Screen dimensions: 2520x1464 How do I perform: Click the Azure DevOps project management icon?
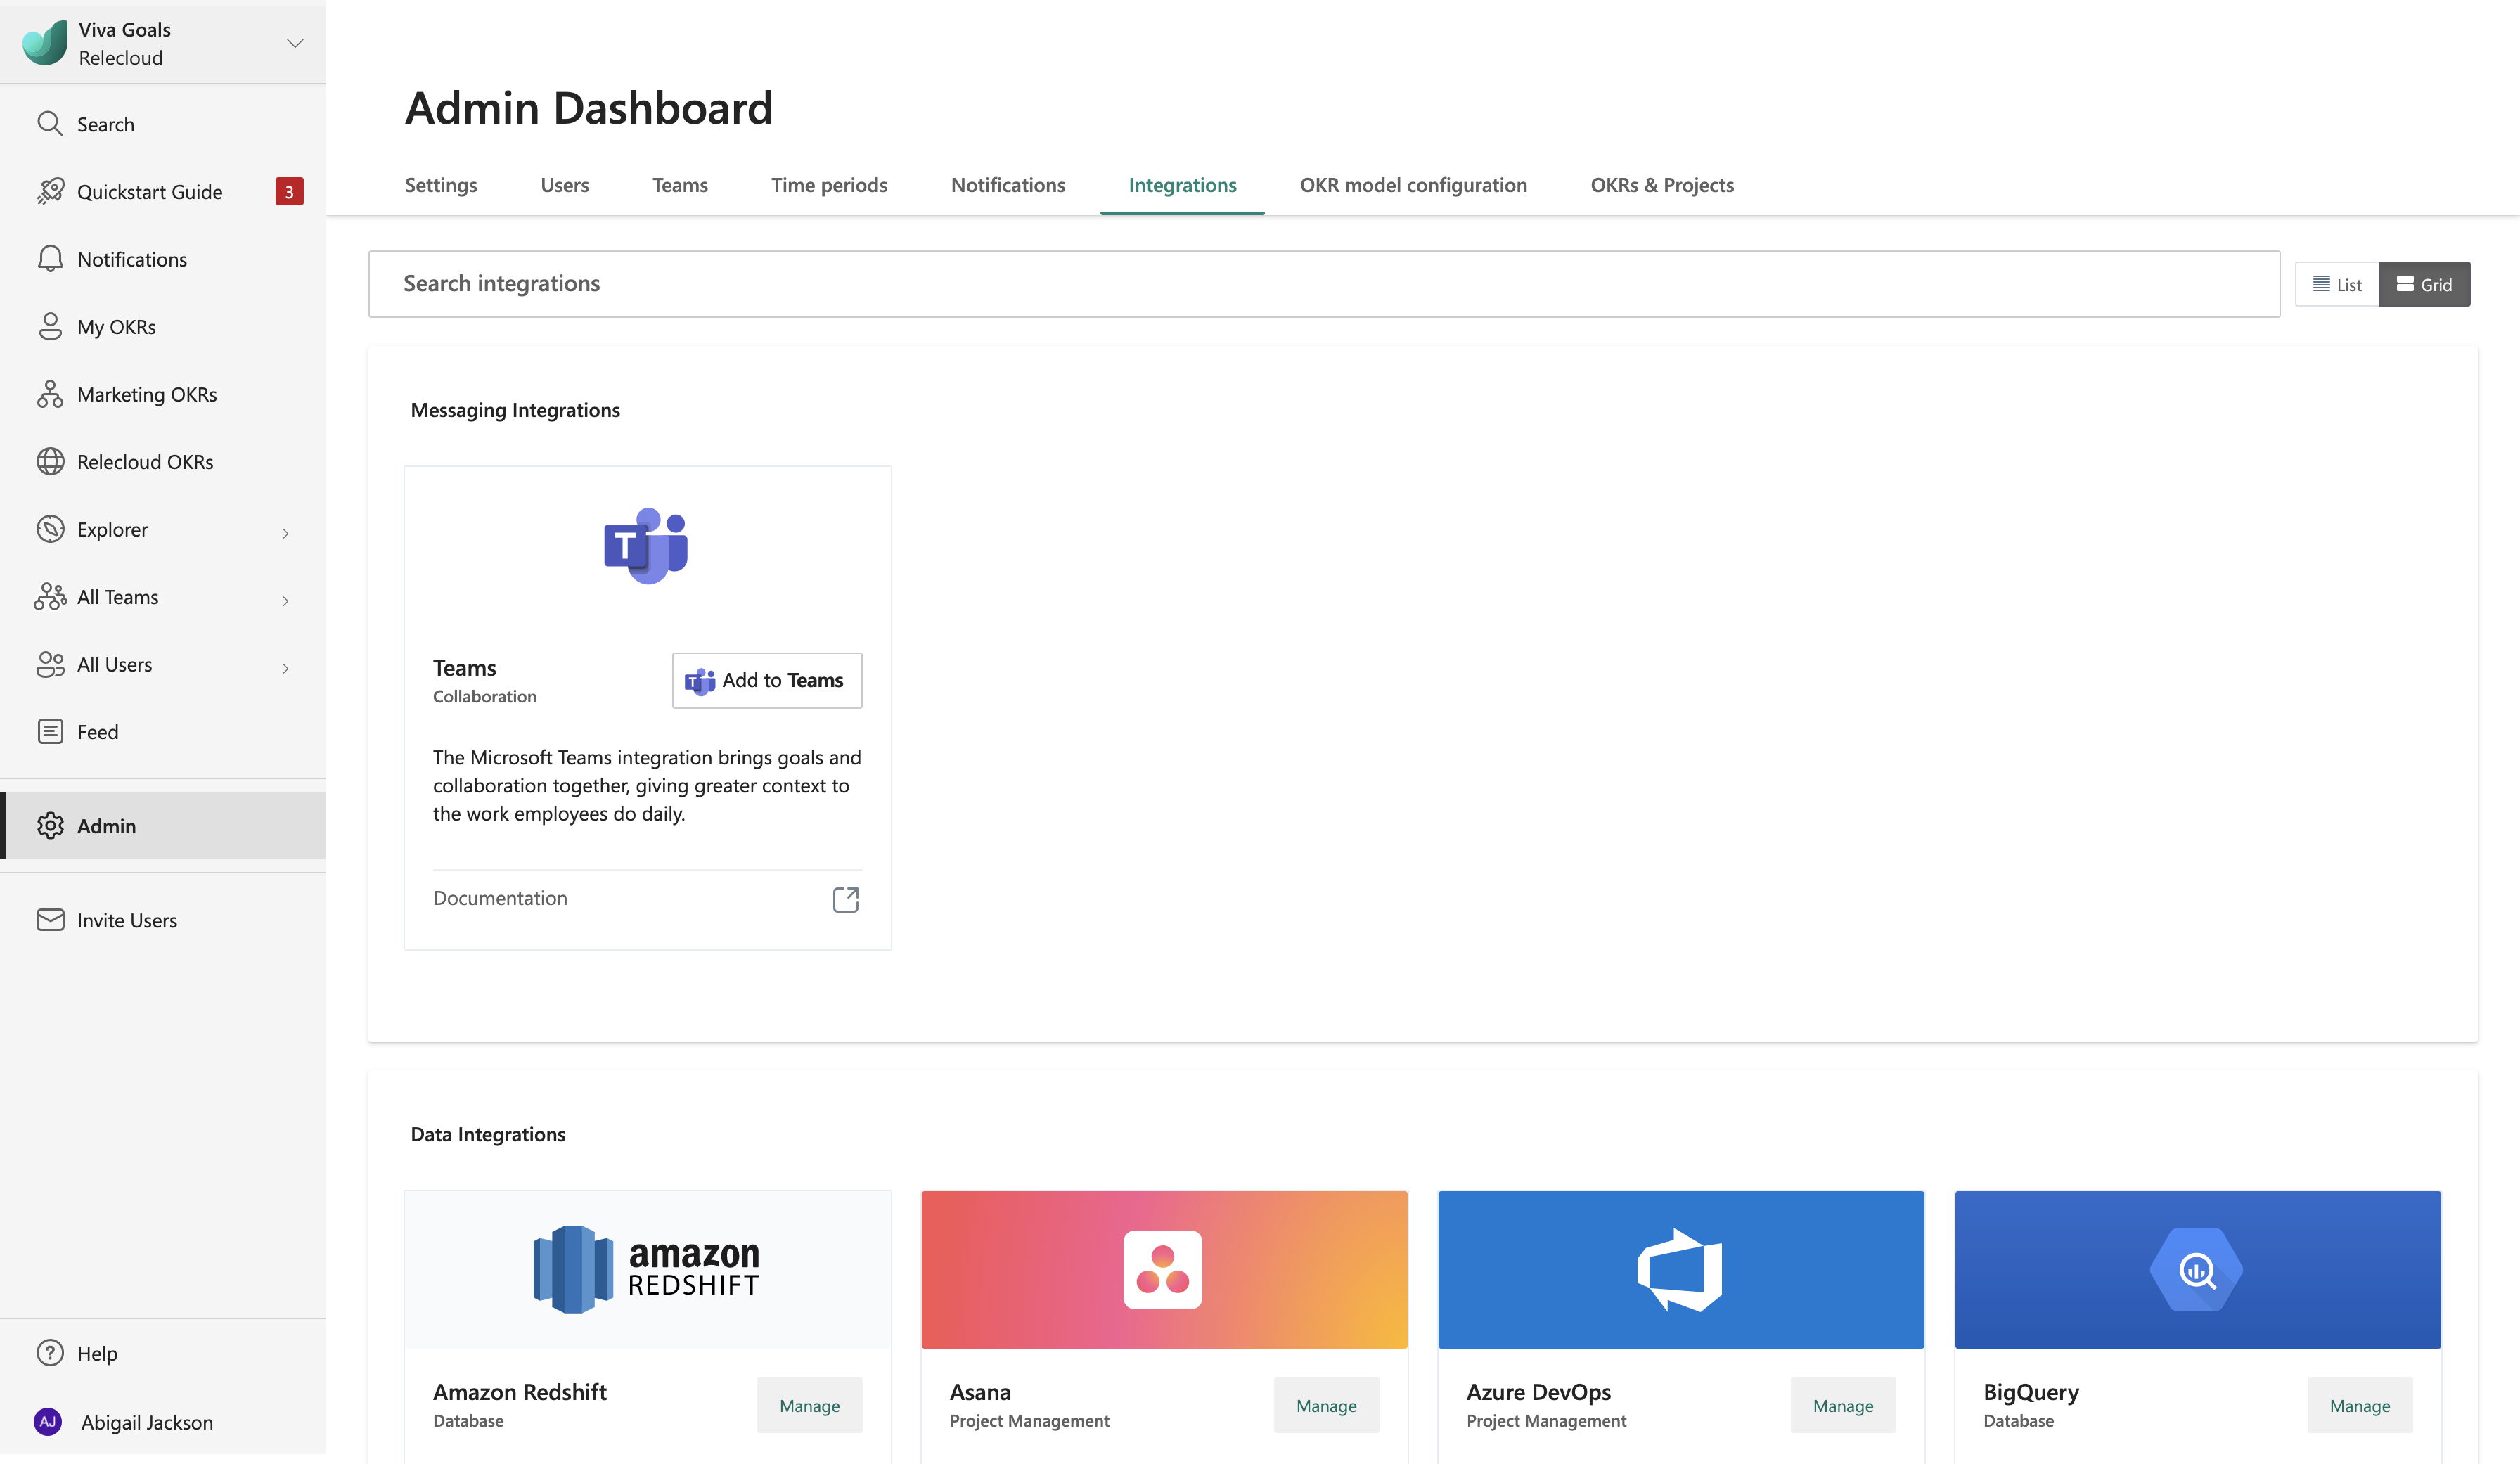[x=1678, y=1267]
